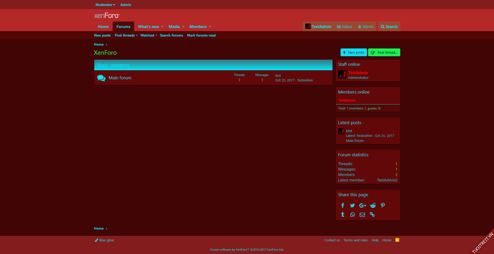The height and width of the screenshot is (254, 494).
Task: Go to the Home navigation tab
Action: click(103, 27)
